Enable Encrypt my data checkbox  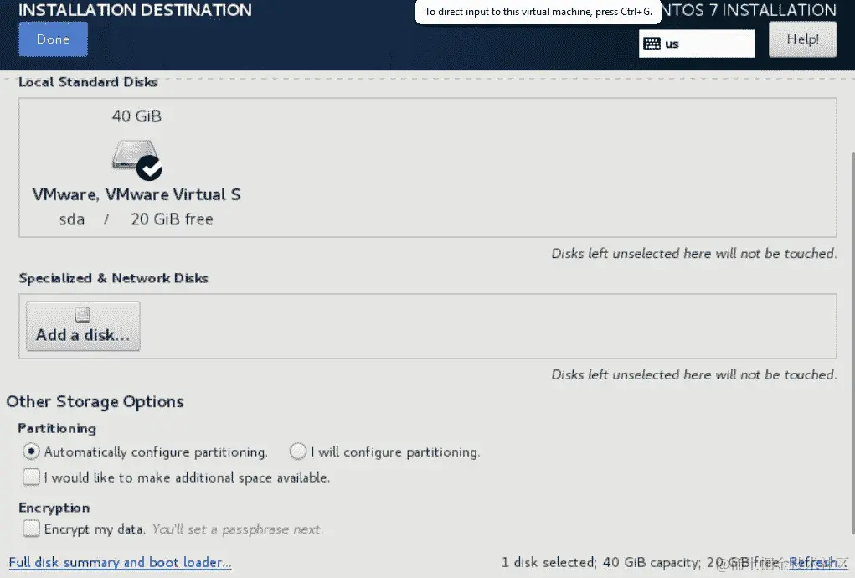click(31, 529)
